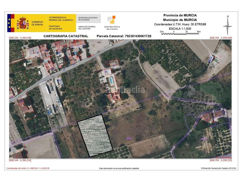The height and width of the screenshot is (181, 250).
Task: Click parcel number 504 on the map
Action: [167, 76]
